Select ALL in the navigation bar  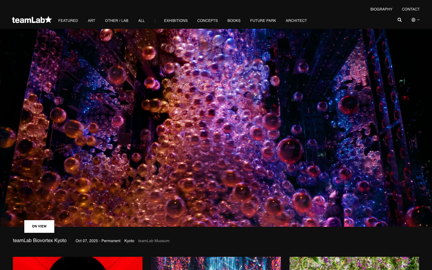click(x=142, y=21)
